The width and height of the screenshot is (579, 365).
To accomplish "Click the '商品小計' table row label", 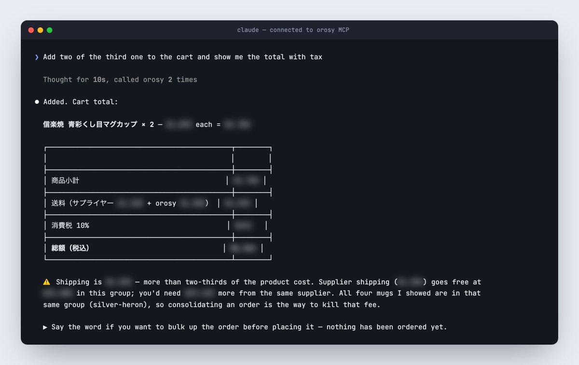I will pyautogui.click(x=65, y=181).
